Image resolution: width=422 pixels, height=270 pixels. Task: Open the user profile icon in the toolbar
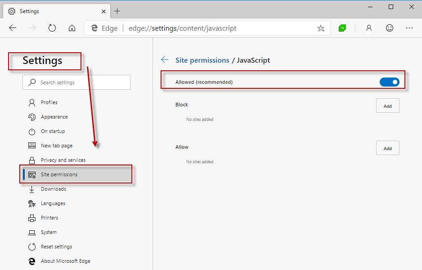click(369, 28)
